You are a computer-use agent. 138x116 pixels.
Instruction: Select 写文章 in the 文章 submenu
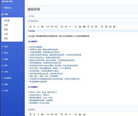point(7,20)
